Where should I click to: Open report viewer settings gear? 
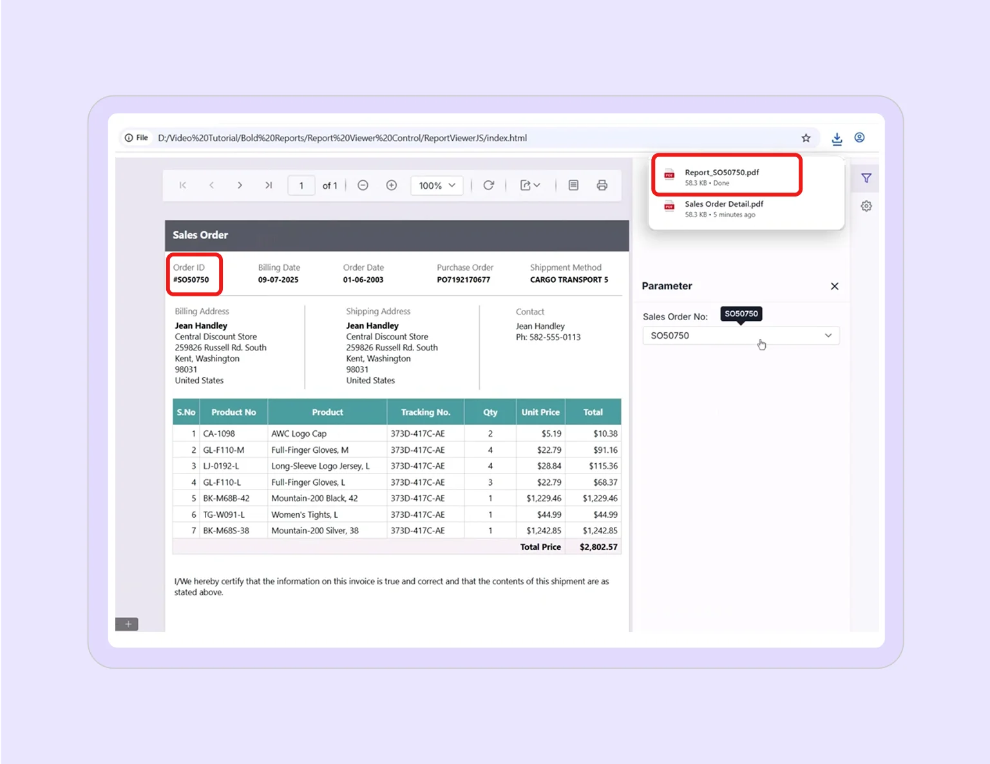click(x=866, y=205)
